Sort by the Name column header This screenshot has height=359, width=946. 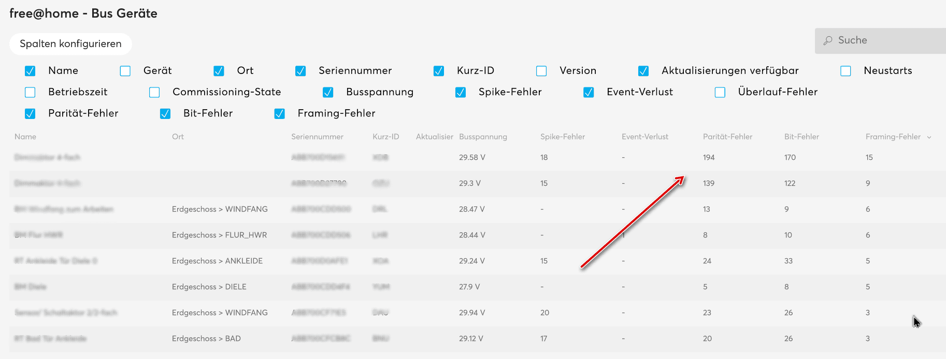pos(25,137)
